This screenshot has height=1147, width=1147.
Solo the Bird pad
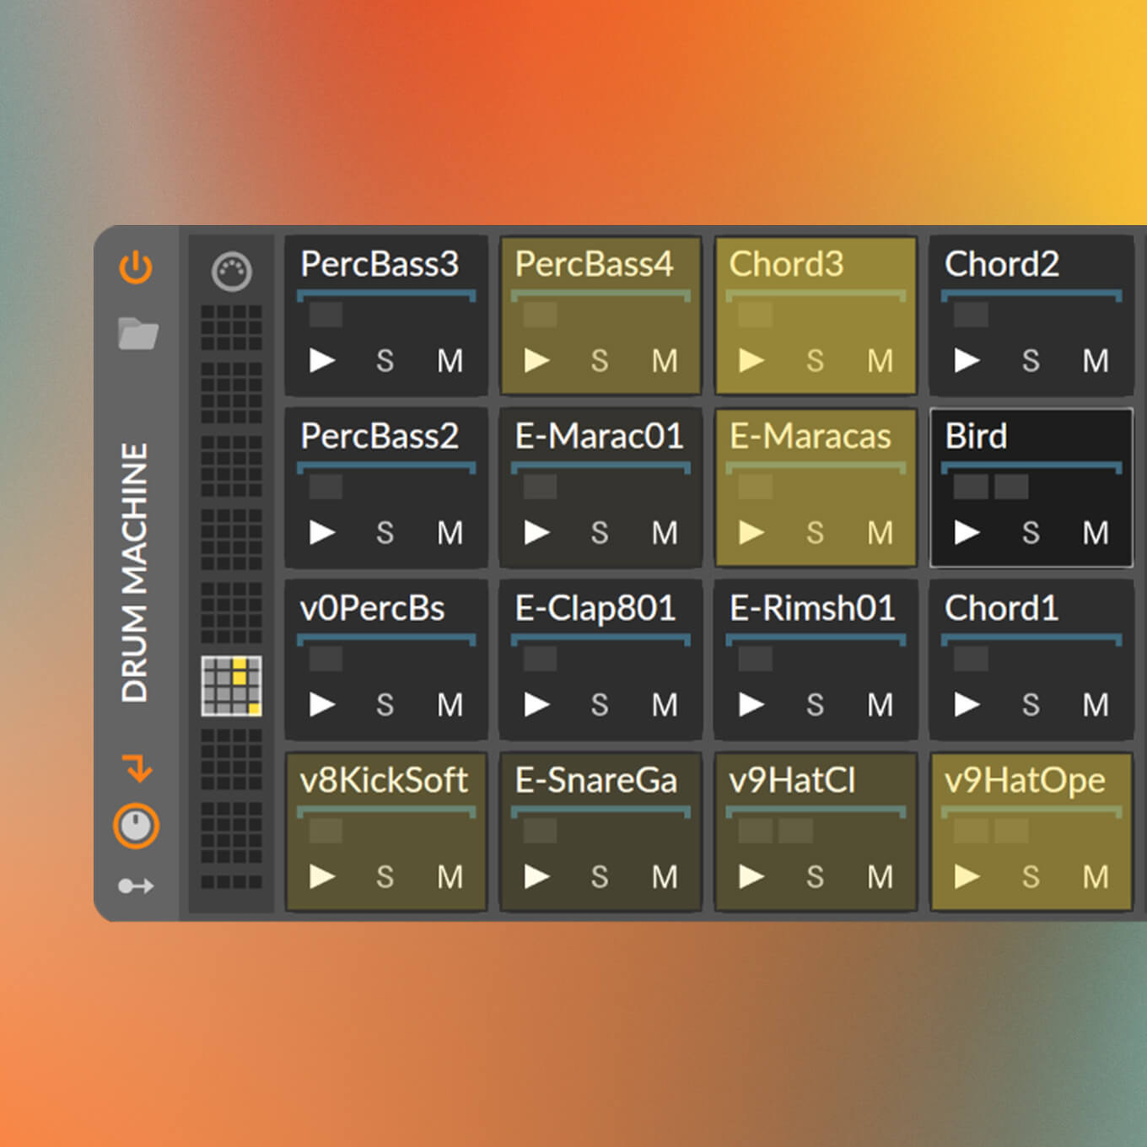click(x=1031, y=533)
